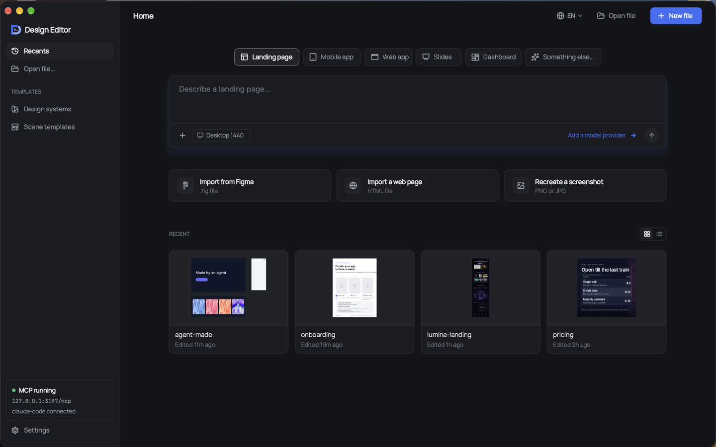The width and height of the screenshot is (716, 447).
Task: Click the Figma icon on import card
Action: pos(185,185)
